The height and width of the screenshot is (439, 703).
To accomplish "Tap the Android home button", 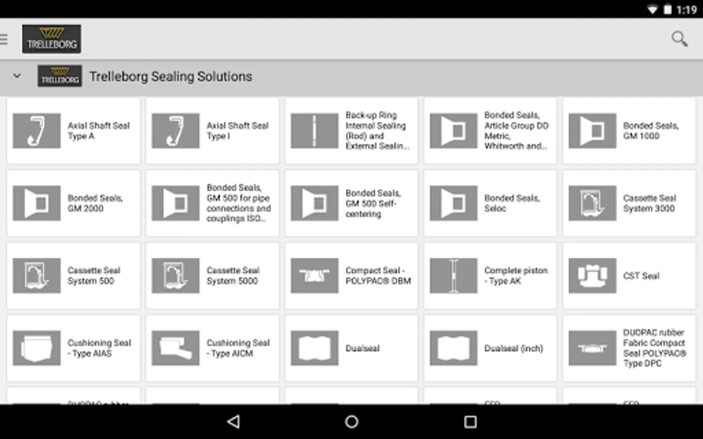I will pyautogui.click(x=351, y=422).
